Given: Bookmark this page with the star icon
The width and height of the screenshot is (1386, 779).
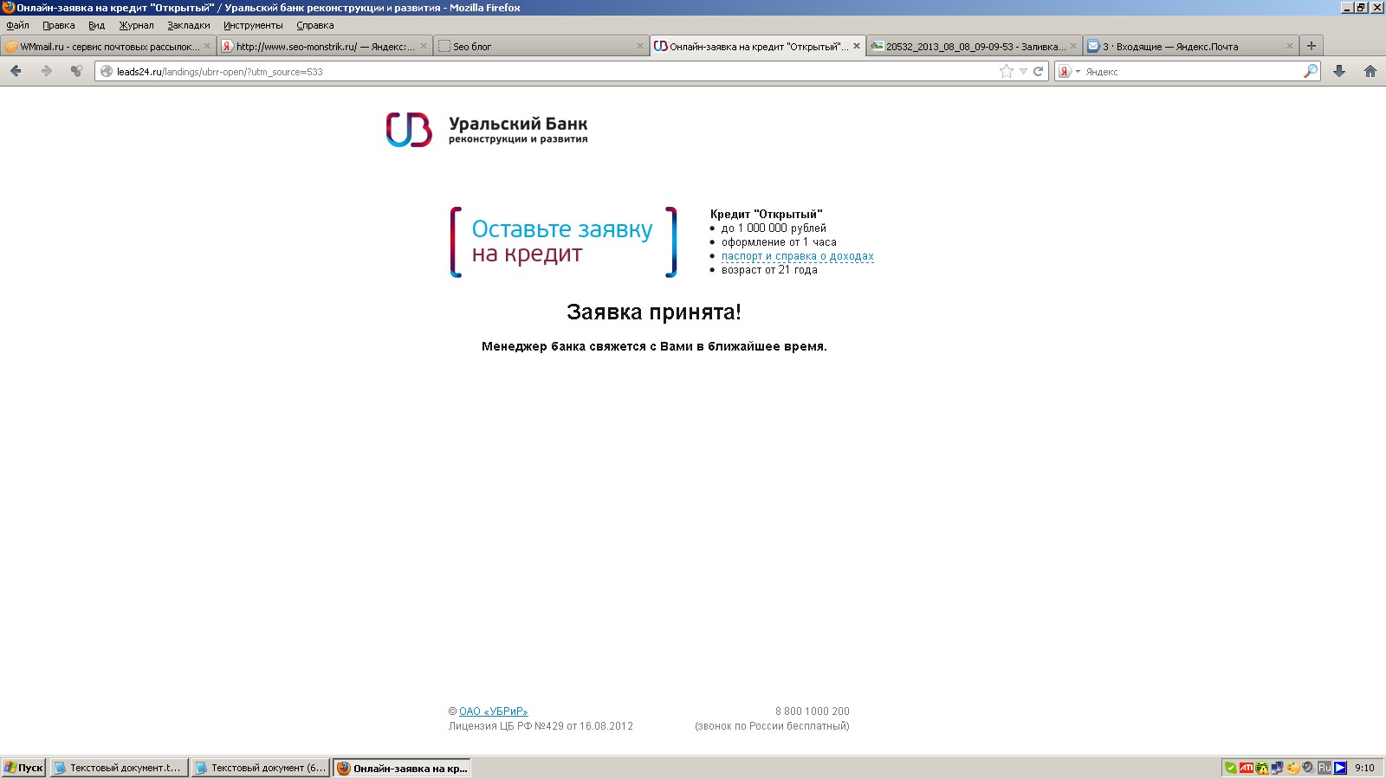Looking at the screenshot, I should 1006,72.
